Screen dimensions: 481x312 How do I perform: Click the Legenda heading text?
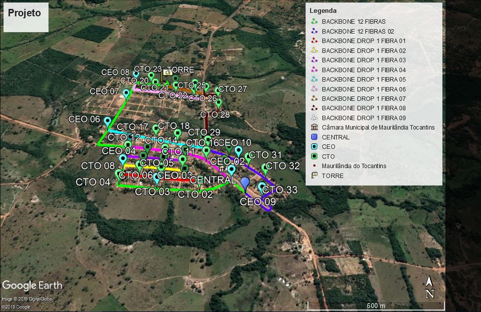(x=323, y=10)
